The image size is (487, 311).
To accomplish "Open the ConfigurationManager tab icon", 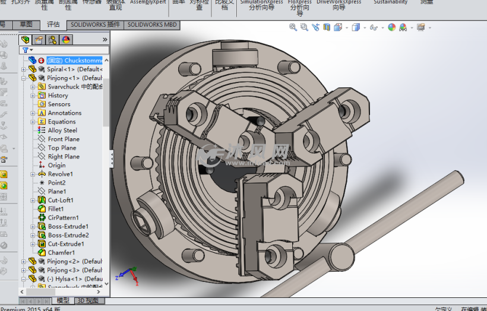I will (52, 40).
